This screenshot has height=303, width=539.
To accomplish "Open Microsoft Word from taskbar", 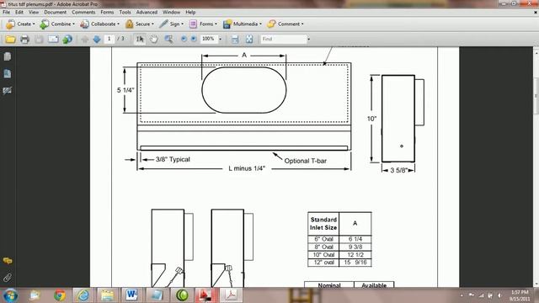I will [131, 295].
